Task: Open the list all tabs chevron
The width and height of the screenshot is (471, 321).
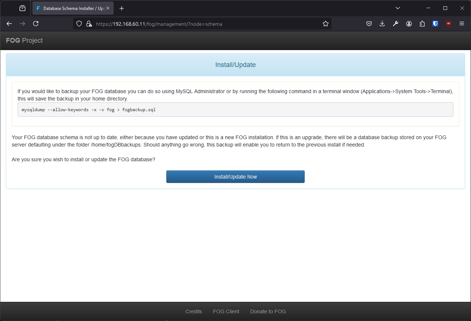Action: pyautogui.click(x=398, y=8)
